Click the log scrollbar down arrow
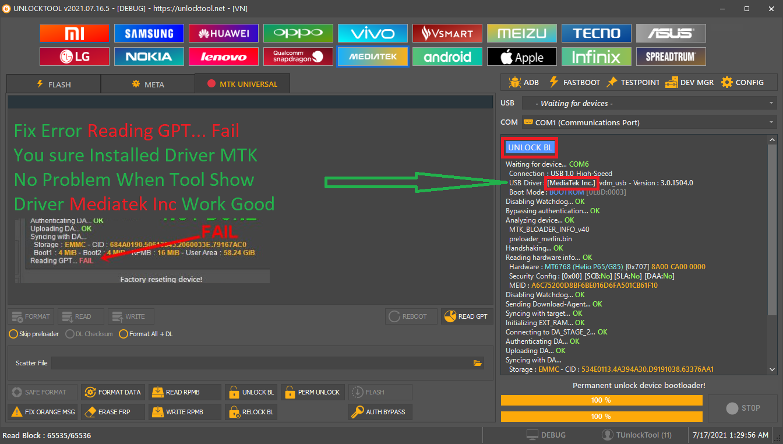 click(773, 369)
